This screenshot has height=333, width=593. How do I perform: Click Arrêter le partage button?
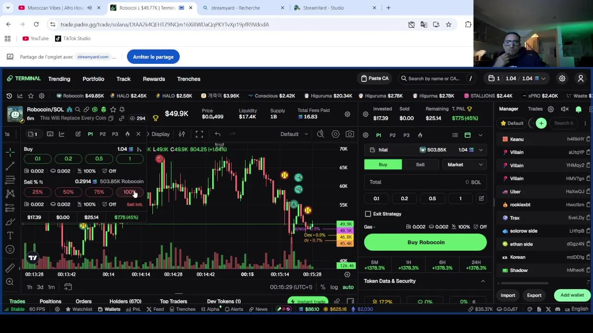153,57
